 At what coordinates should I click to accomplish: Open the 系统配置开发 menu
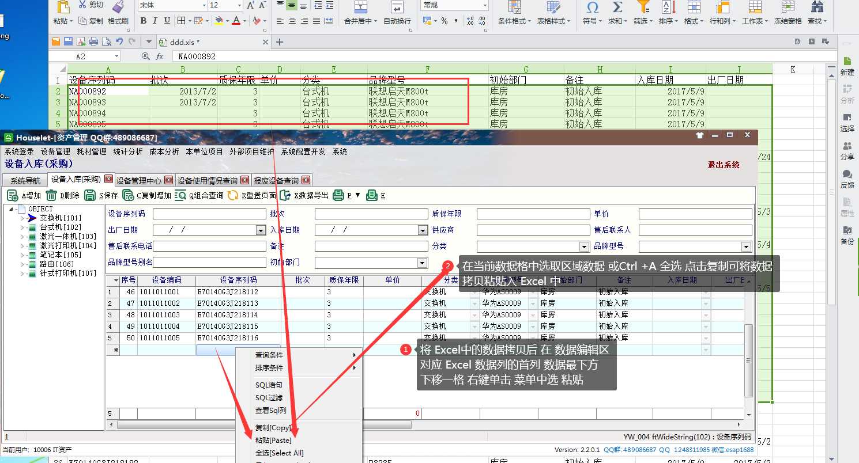[303, 151]
